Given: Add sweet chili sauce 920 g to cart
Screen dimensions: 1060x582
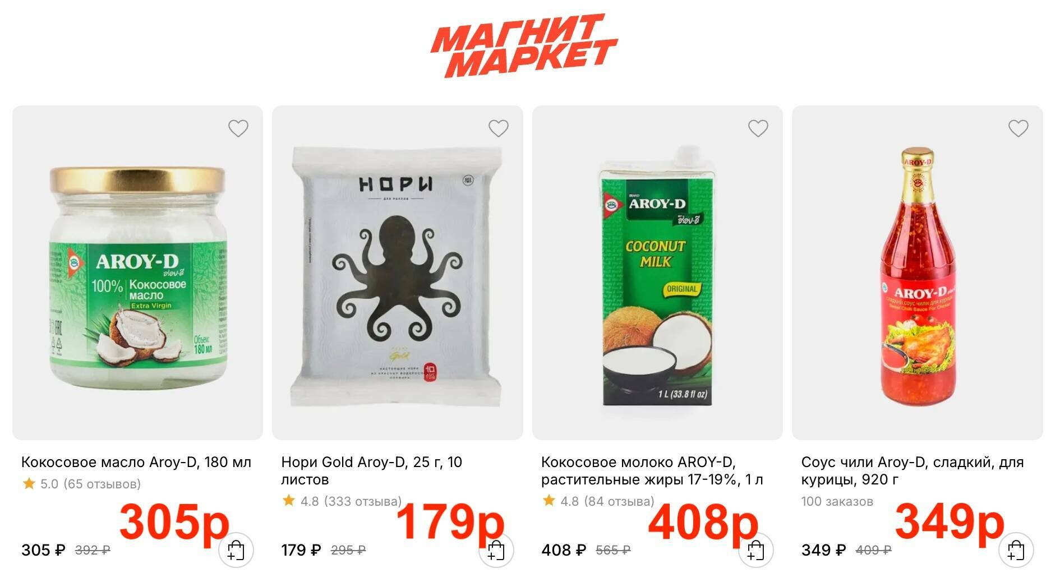Looking at the screenshot, I should (1016, 550).
